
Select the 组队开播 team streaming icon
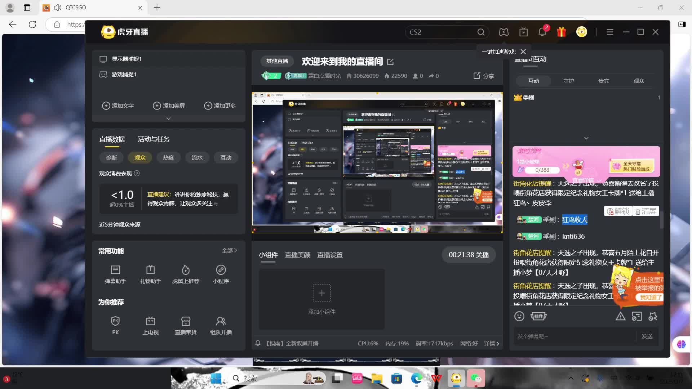pos(221,325)
